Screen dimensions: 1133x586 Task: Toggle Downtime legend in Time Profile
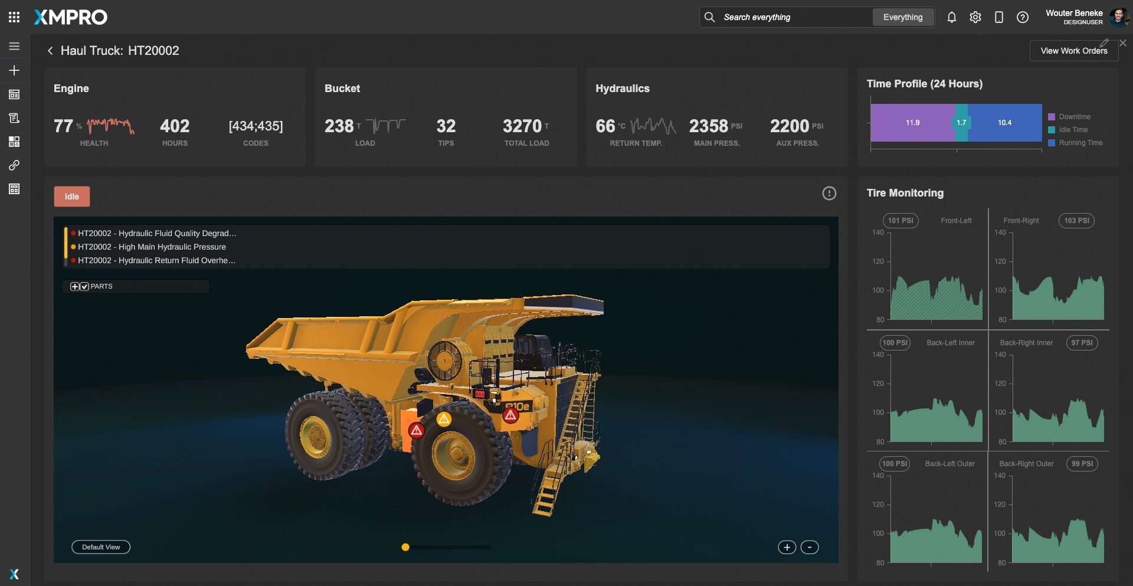coord(1074,117)
